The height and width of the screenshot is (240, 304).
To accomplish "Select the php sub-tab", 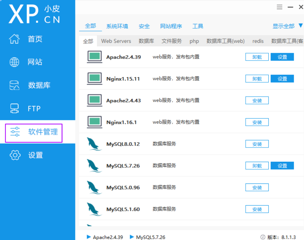I will click(x=194, y=41).
